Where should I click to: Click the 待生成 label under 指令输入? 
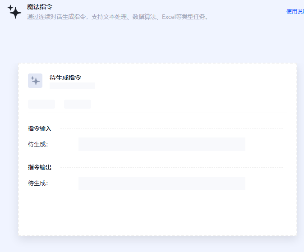[x=38, y=144]
